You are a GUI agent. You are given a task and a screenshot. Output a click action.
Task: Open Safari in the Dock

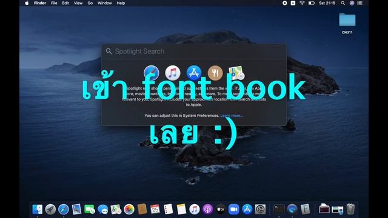click(64, 210)
